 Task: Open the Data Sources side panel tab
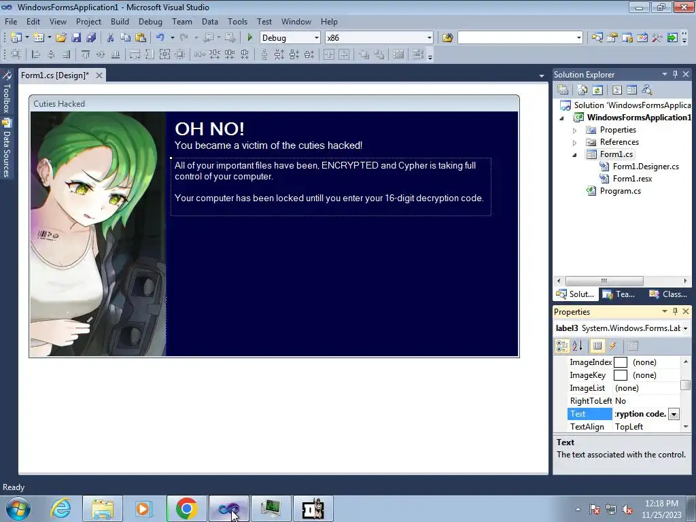pos(6,148)
